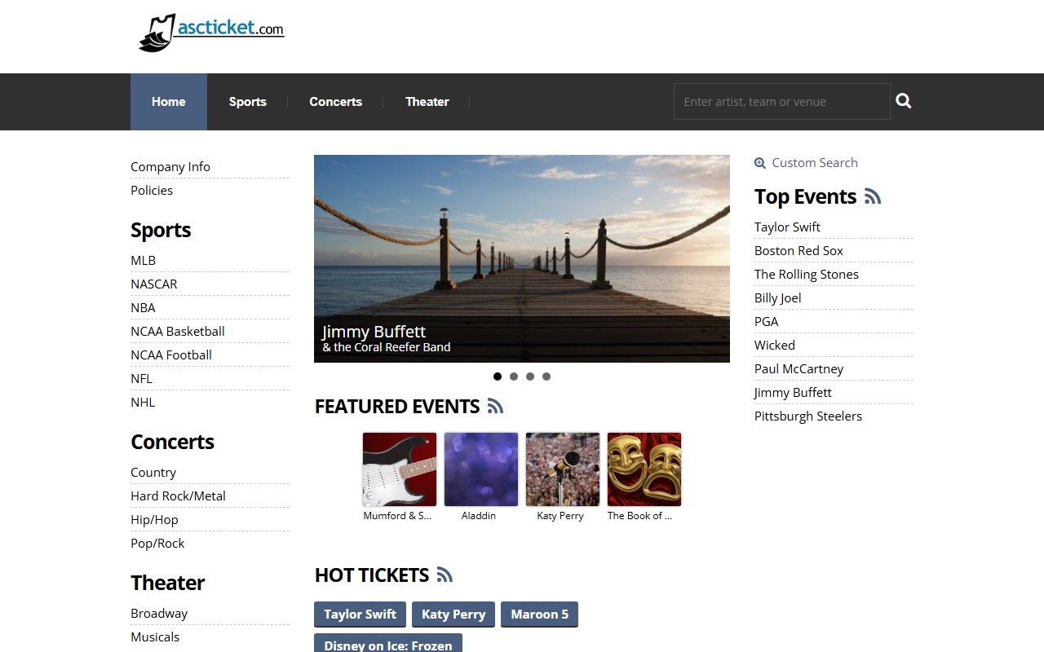Click the Featured Events RSS icon

pos(495,406)
